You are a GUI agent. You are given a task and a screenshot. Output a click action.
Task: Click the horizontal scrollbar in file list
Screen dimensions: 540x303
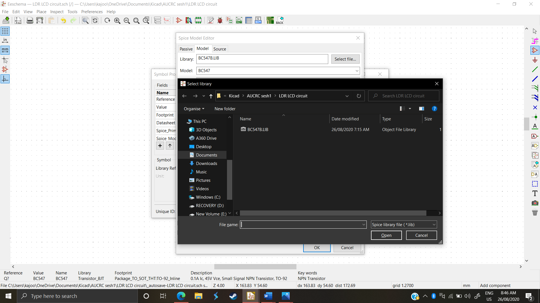(x=333, y=213)
